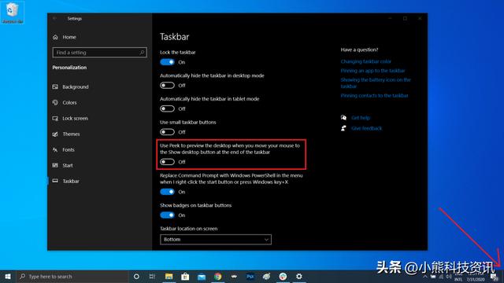Click the Get help chat icon
Image resolution: width=504 pixels, height=283 pixels.
pos(343,117)
